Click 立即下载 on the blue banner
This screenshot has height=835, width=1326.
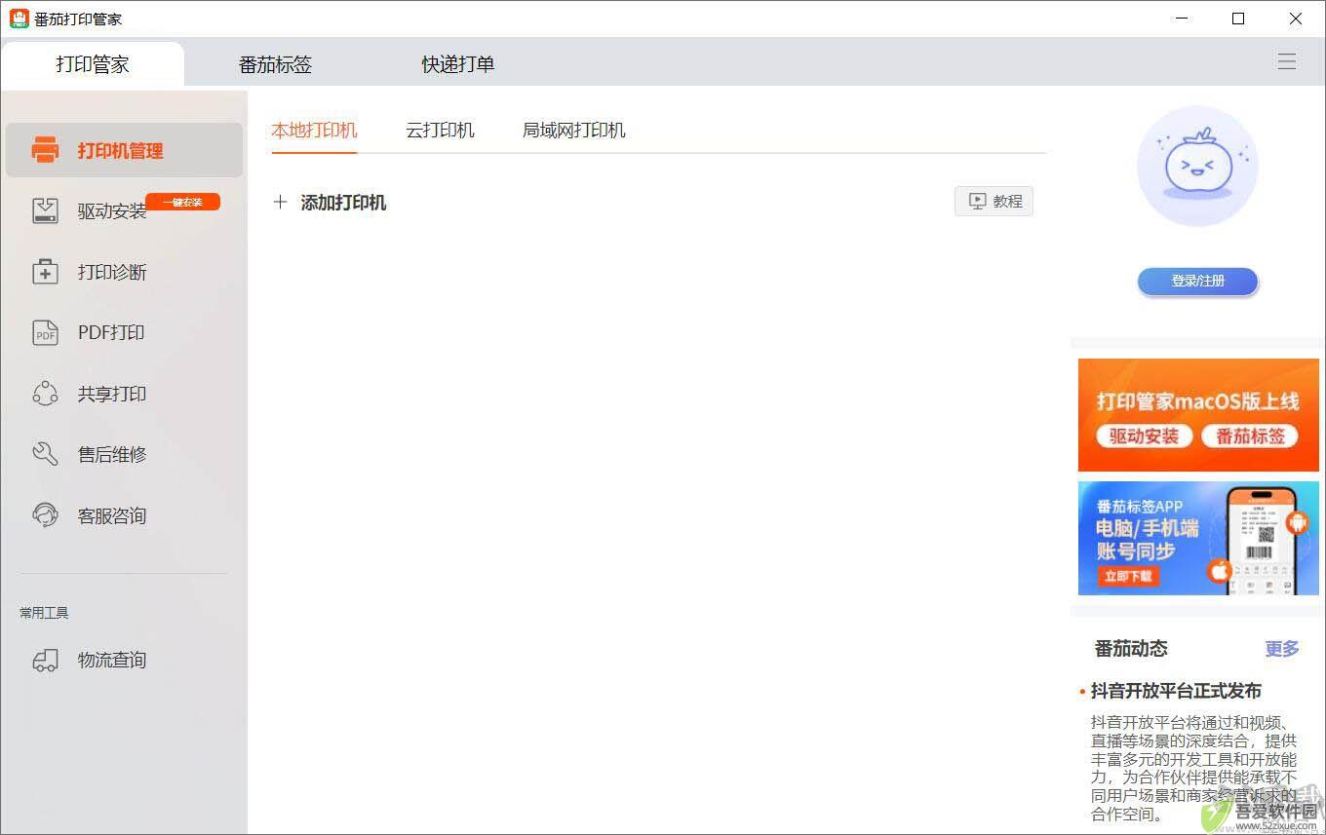(x=1128, y=576)
